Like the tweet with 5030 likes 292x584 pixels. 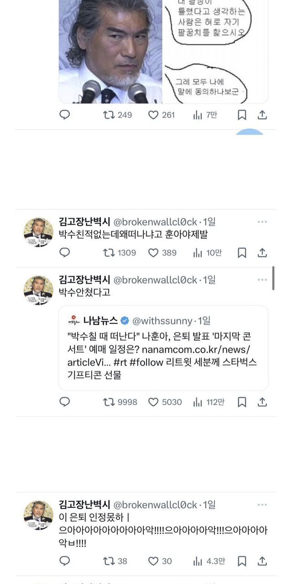[154, 402]
